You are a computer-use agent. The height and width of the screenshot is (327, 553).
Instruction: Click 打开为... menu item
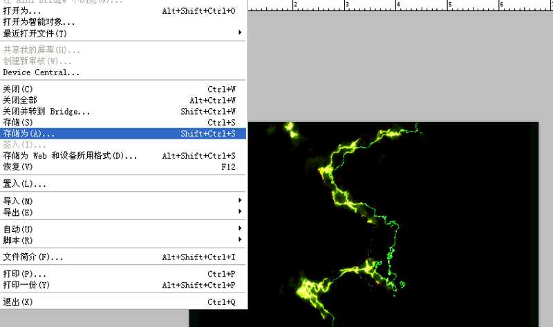click(x=22, y=11)
